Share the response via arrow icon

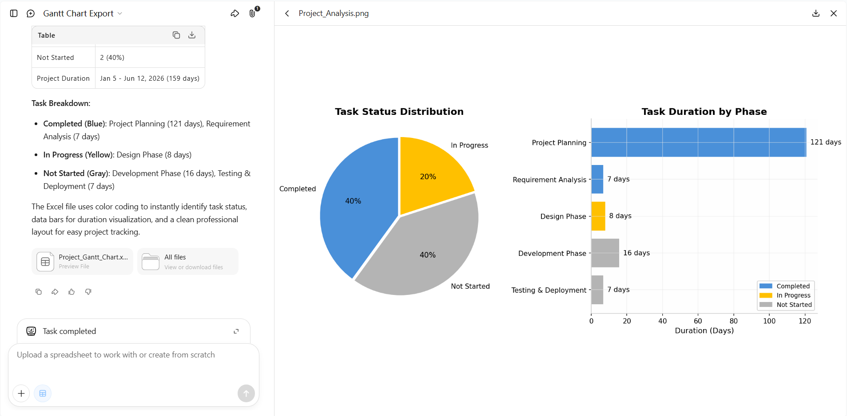coord(55,291)
